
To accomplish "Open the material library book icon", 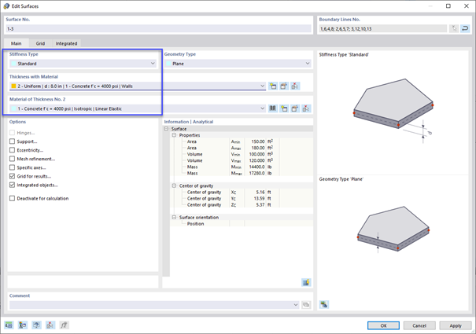I will (x=273, y=108).
